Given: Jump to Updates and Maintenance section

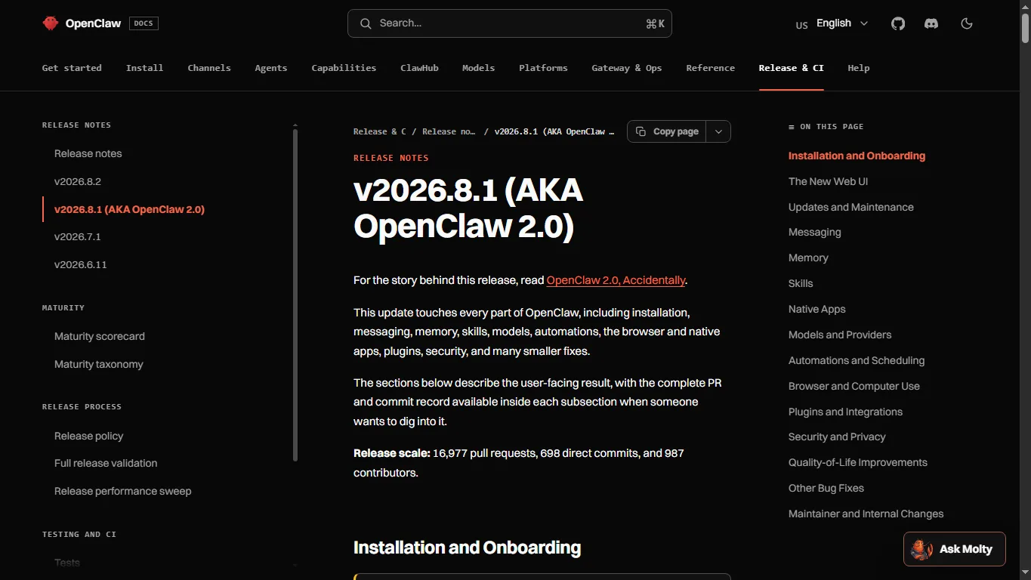Looking at the screenshot, I should tap(851, 207).
